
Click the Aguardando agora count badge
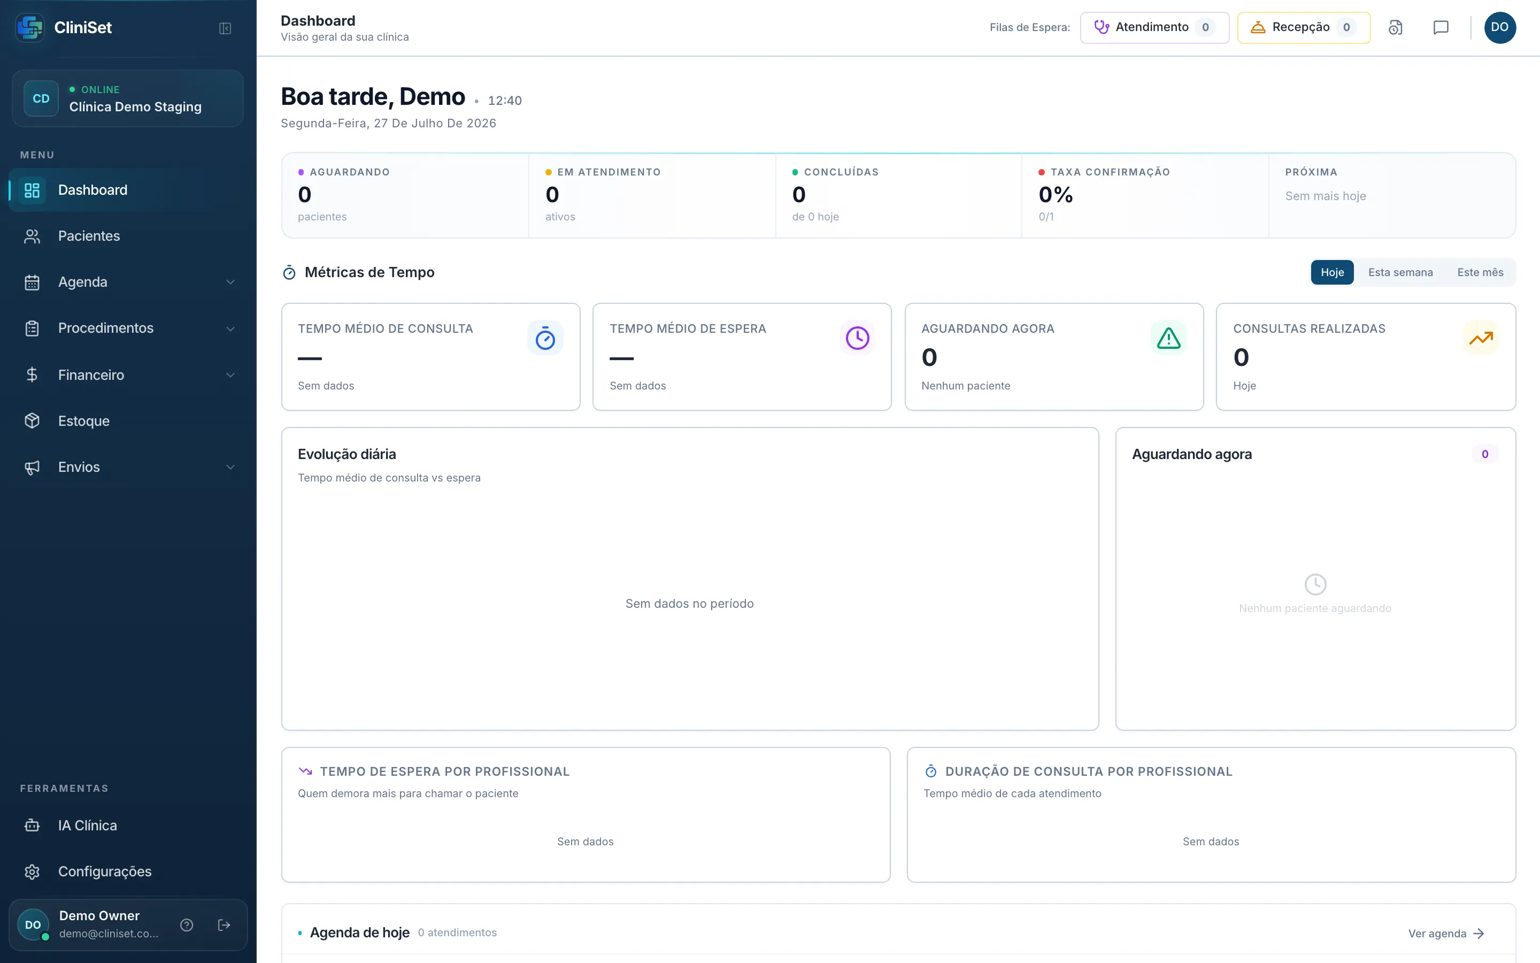[1484, 454]
